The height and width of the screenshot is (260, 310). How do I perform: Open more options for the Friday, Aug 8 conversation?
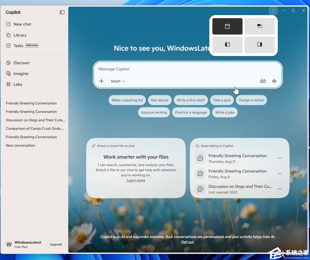280,174
